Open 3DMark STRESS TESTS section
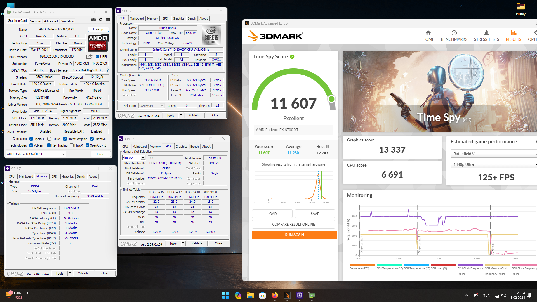The height and width of the screenshot is (302, 537). [486, 36]
